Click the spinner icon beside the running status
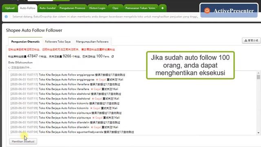Viewport: 261px width, 147px height. click(x=9, y=67)
